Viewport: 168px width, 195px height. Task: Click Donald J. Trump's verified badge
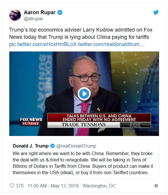pyautogui.click(x=52, y=146)
